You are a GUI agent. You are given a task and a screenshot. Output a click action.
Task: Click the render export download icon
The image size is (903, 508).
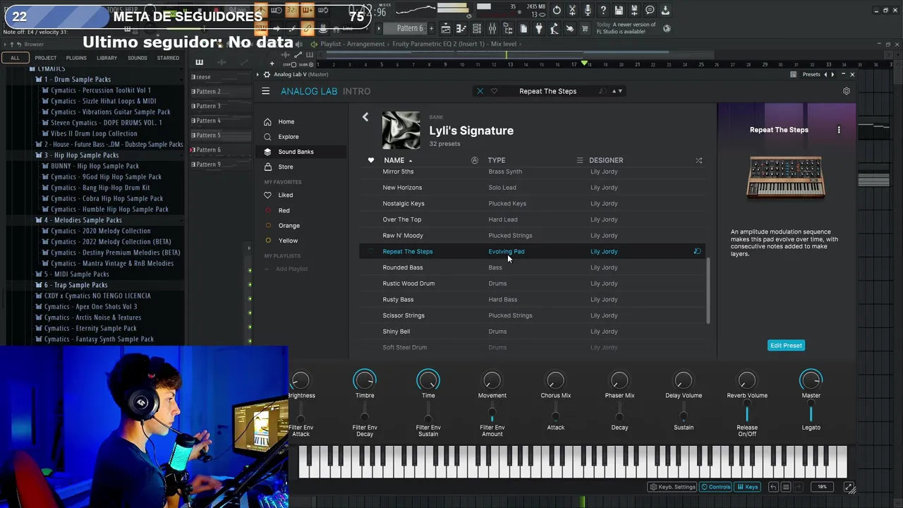(x=665, y=11)
